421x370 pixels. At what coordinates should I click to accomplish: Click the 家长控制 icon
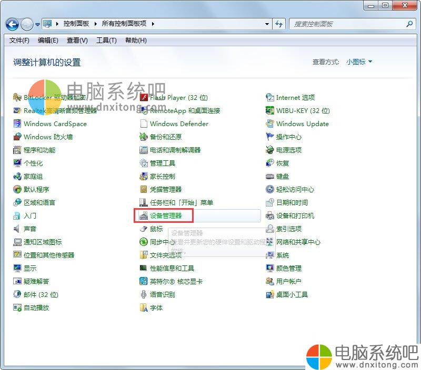[144, 176]
